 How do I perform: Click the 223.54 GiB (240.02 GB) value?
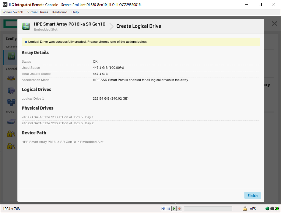[x=110, y=98]
